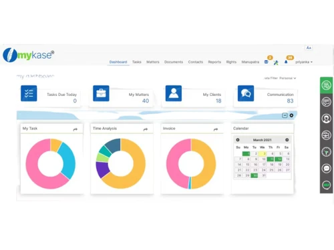The width and height of the screenshot is (334, 250).
Task: Select green March 11 in calendar
Action: [271, 159]
